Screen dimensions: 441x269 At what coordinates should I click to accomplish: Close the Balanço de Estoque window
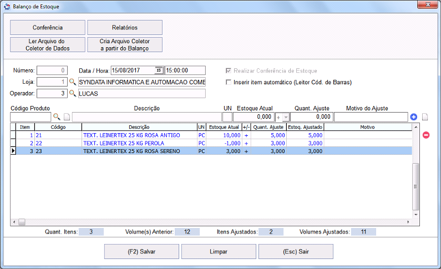pos(428,5)
